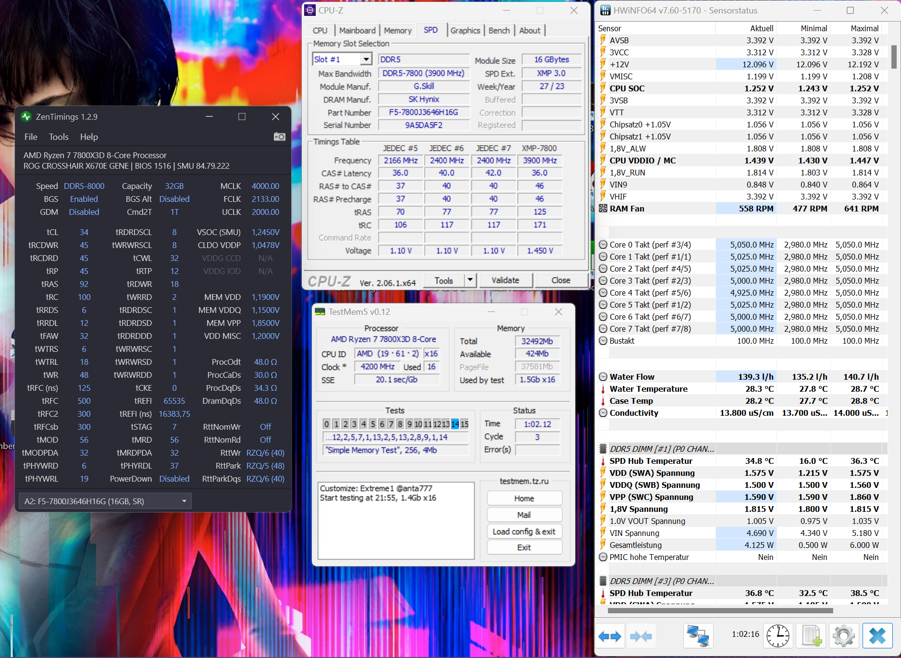The width and height of the screenshot is (901, 658).
Task: Open the ZenTimings Tools menu
Action: (x=59, y=137)
